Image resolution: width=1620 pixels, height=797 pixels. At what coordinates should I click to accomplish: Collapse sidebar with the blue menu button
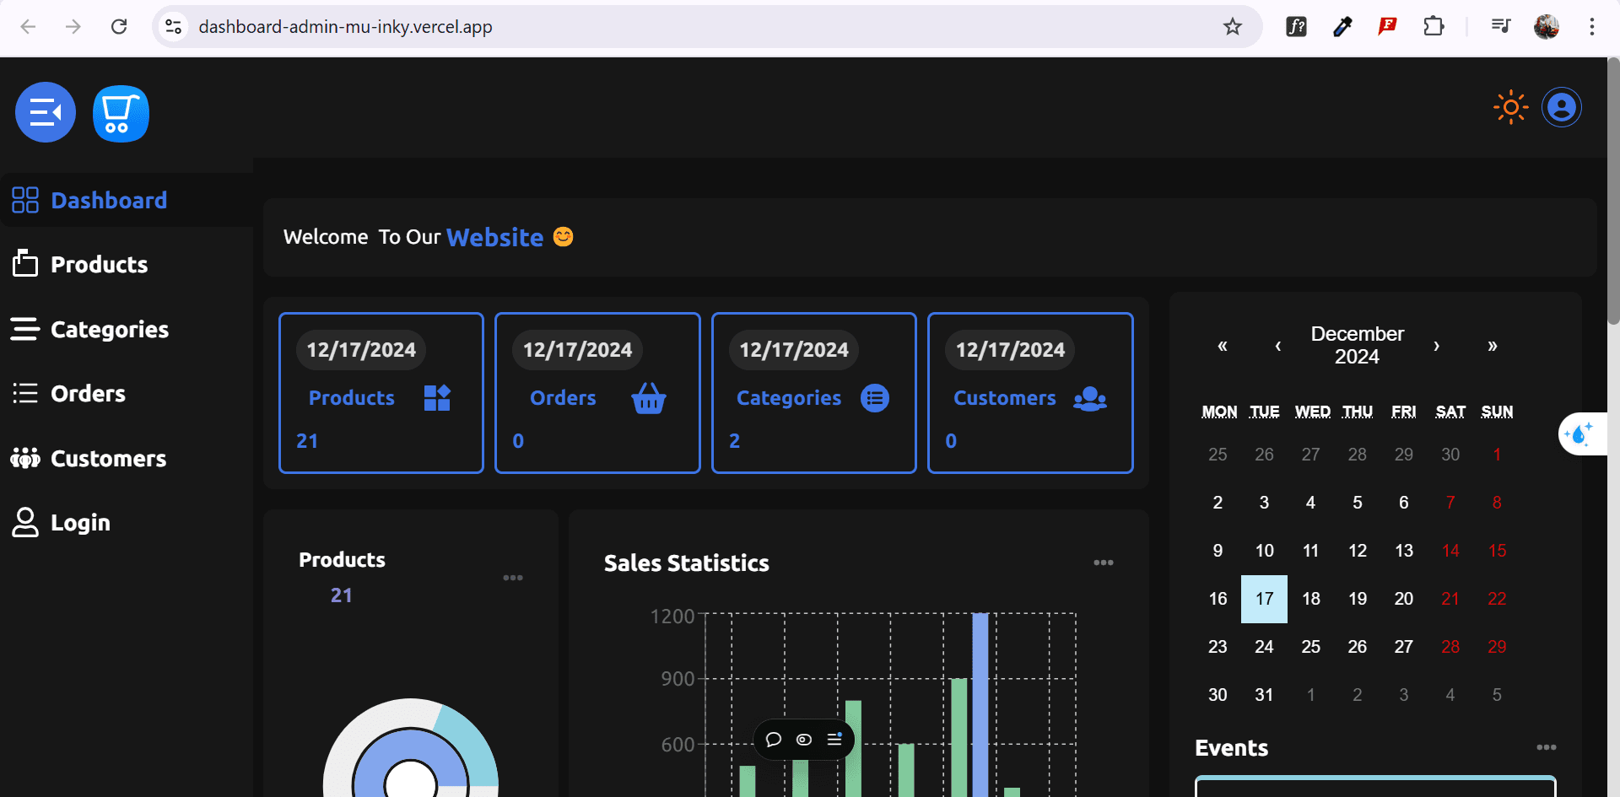pos(46,112)
